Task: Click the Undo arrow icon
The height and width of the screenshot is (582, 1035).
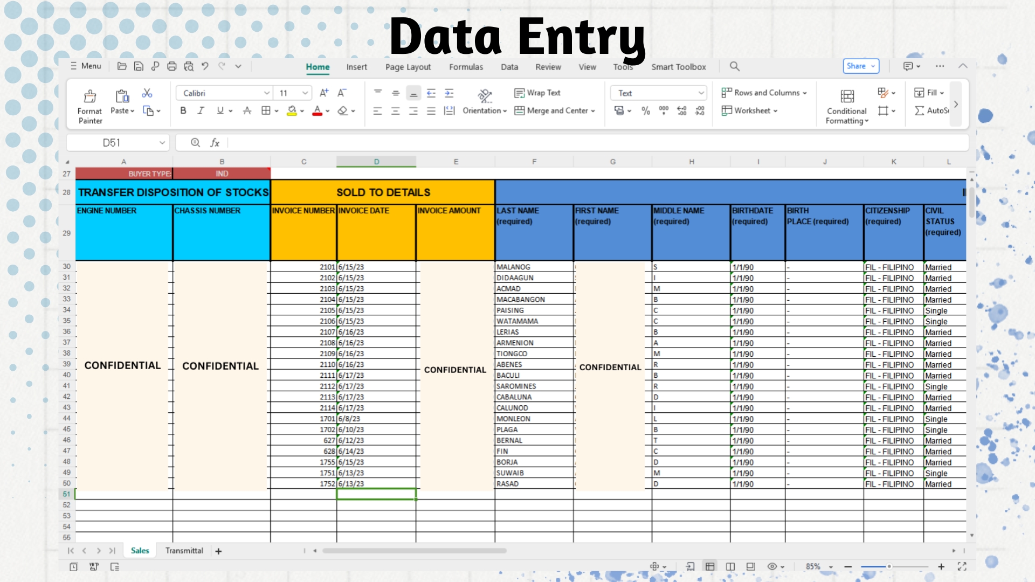Action: 205,66
